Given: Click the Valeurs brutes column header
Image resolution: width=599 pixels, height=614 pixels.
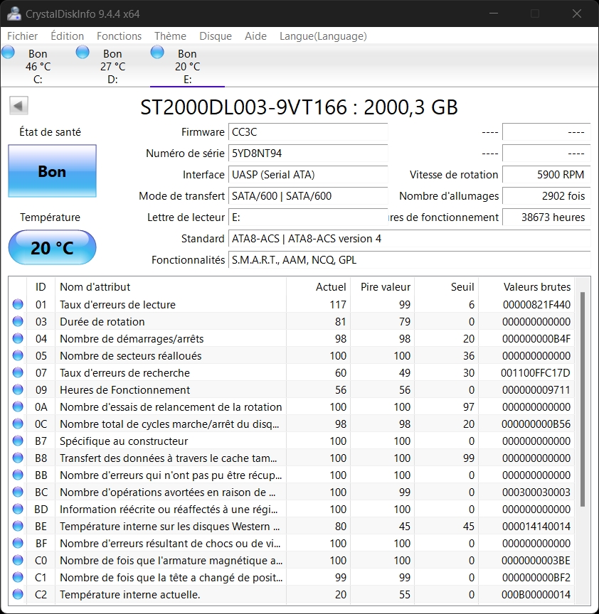Looking at the screenshot, I should click(x=536, y=287).
